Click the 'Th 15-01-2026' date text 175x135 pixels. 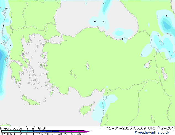(116, 128)
